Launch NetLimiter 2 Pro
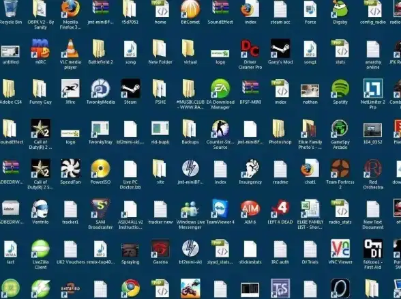The width and height of the screenshot is (401, 299). (373, 89)
